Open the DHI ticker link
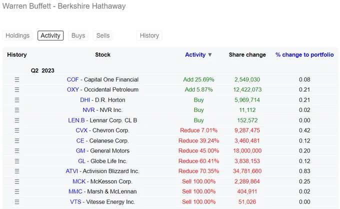340x209 pixels. [85, 100]
